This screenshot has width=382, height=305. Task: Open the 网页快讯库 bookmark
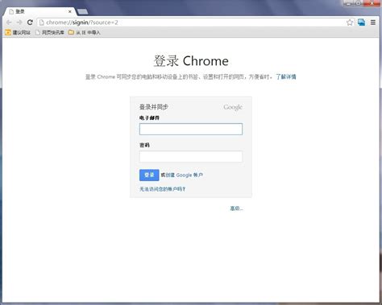click(50, 32)
